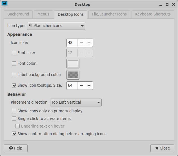Maximize the Desktop window
Viewport: 178px width, 156px height.
[x=167, y=5]
